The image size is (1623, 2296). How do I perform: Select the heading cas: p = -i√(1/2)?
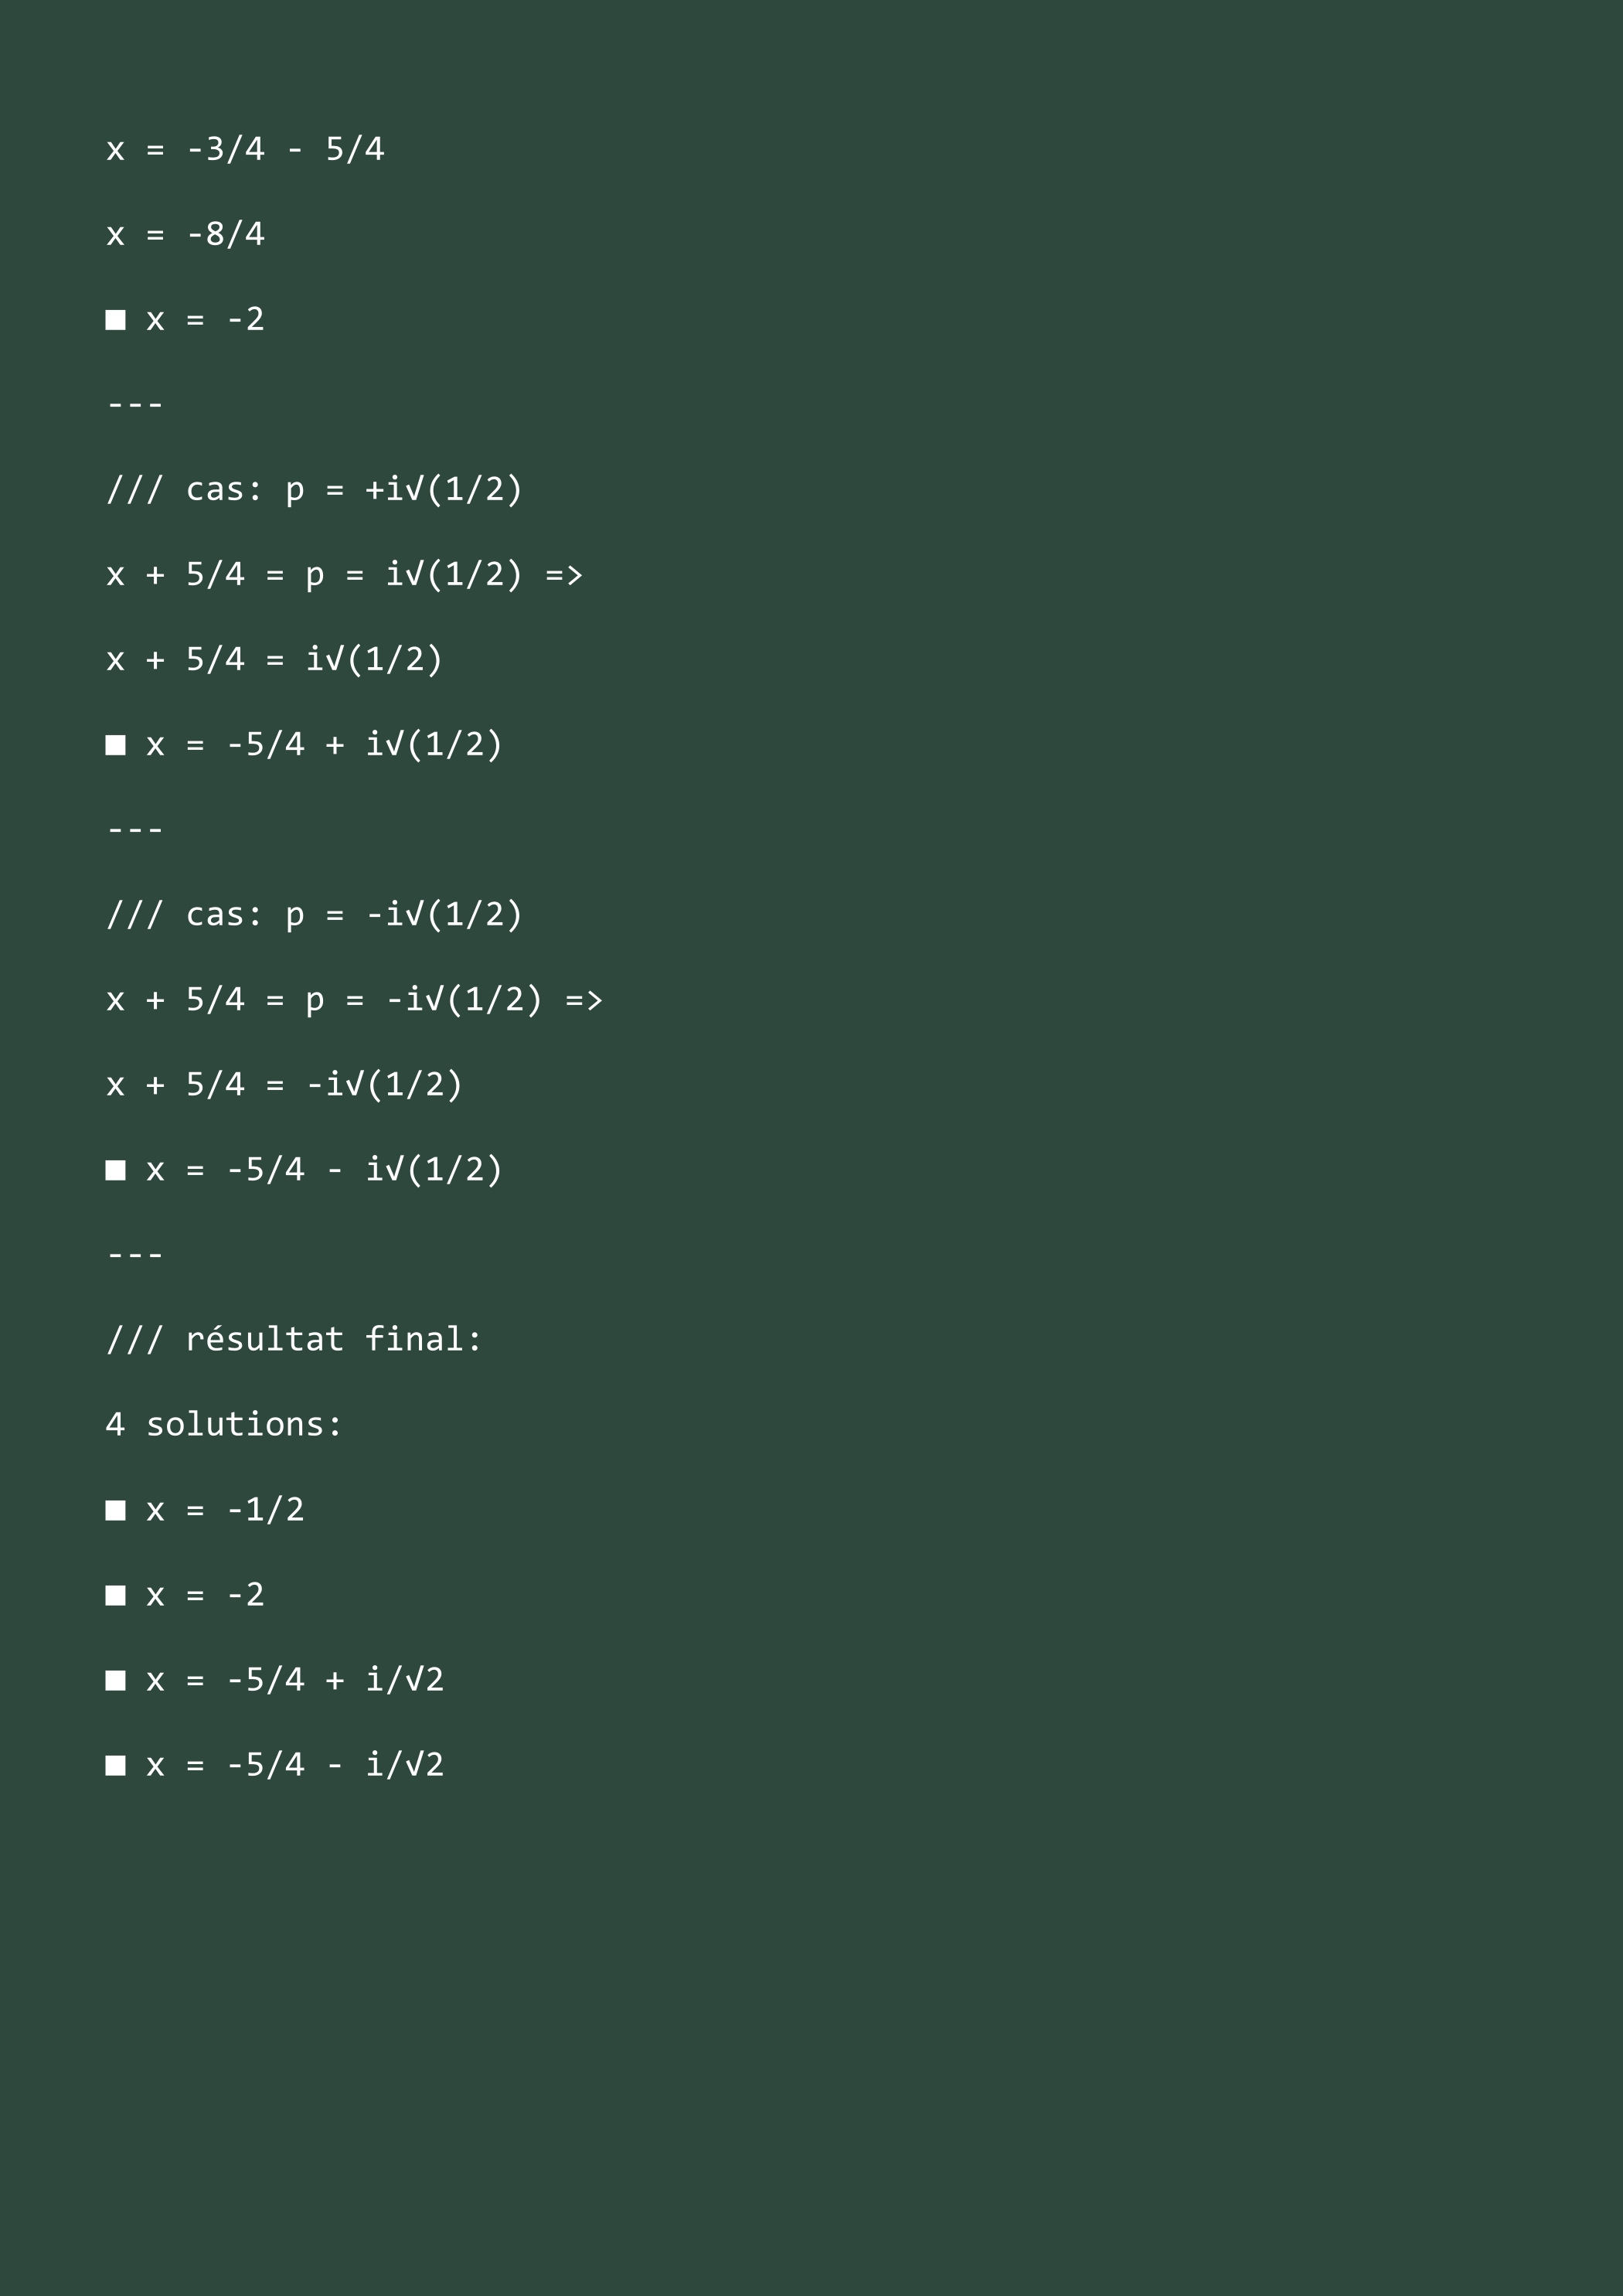(314, 914)
